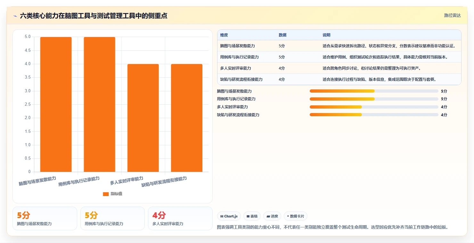This screenshot has width=474, height=243.
Task: Click the progress row label 多人实时评审能力
Action: (x=232, y=107)
